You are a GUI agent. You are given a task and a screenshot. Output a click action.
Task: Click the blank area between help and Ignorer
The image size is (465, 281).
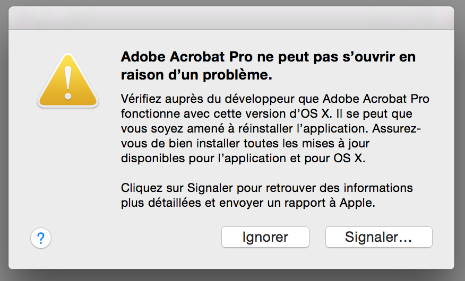136,238
